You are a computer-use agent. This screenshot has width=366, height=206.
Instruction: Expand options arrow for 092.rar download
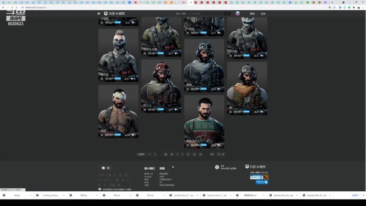pyautogui.click(x=130, y=195)
